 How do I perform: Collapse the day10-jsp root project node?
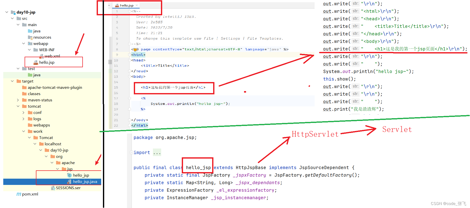point(7,12)
